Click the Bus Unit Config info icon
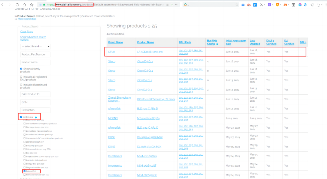Viewport: 327px width, 179px height. coord(217,44)
